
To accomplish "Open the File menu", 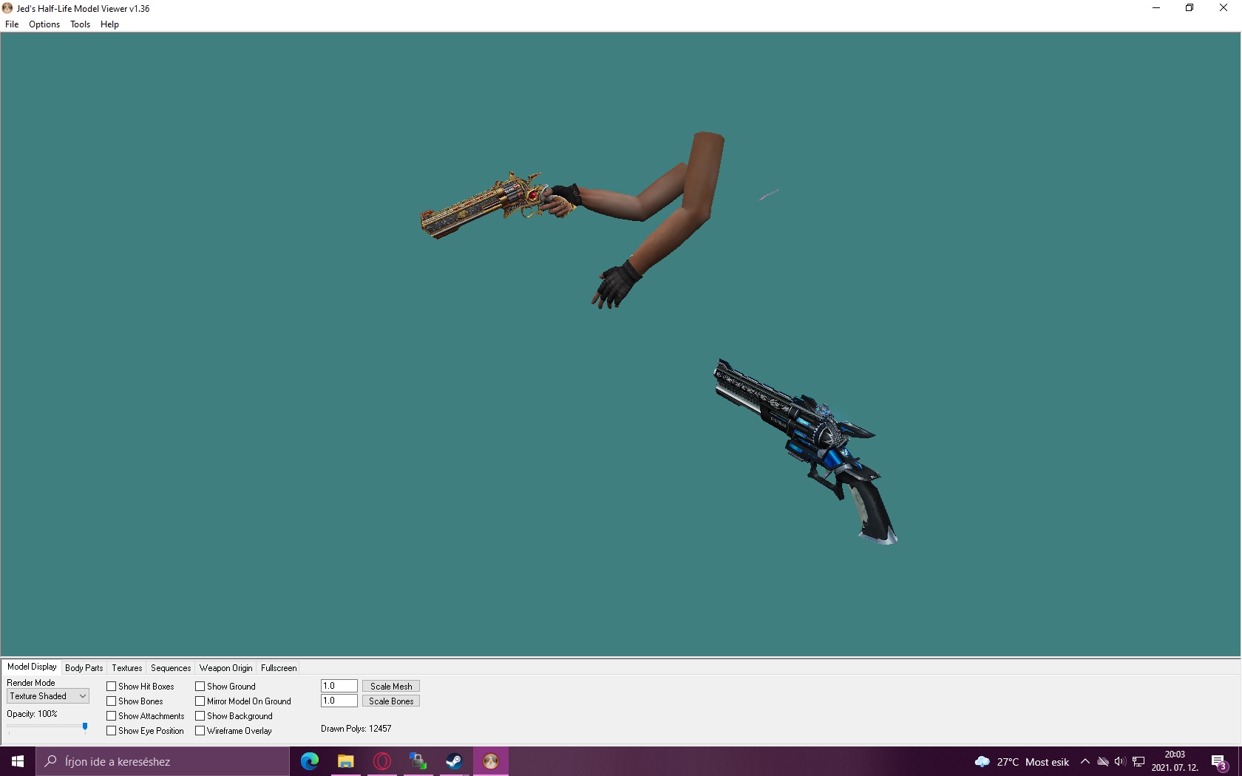I will (12, 24).
